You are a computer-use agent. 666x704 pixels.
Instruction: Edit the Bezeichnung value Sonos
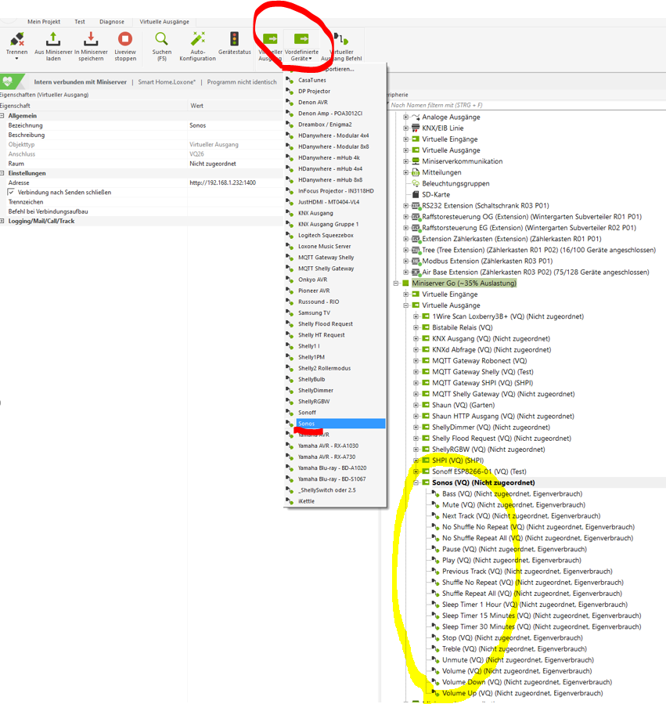pyautogui.click(x=234, y=125)
